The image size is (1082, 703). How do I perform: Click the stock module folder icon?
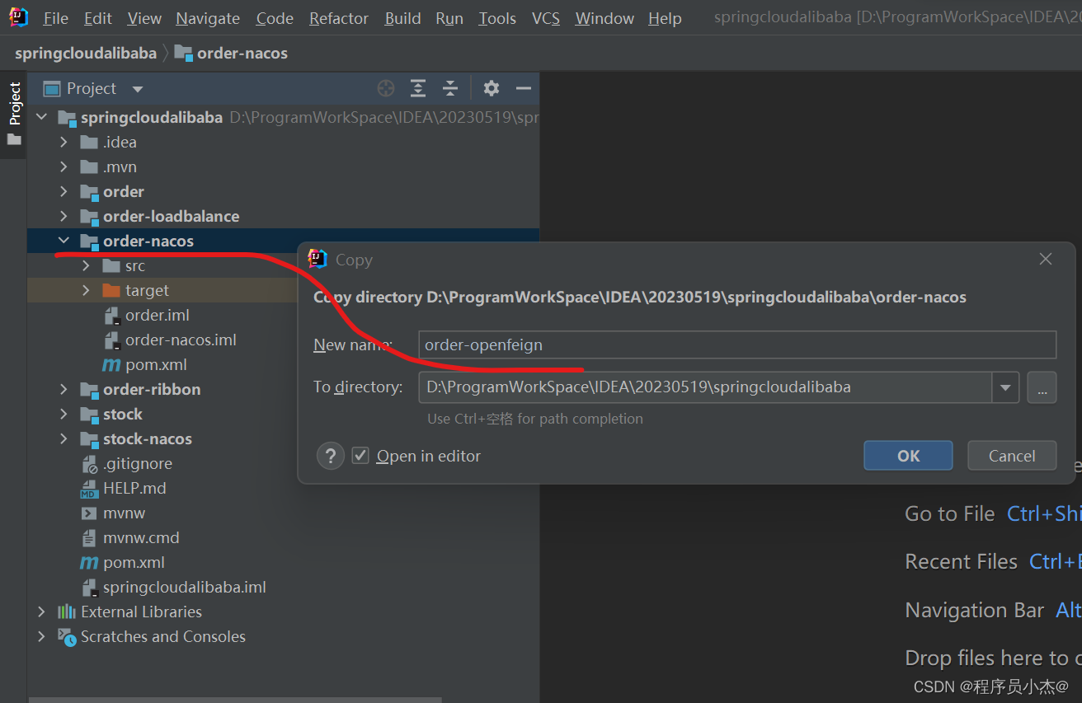click(89, 415)
